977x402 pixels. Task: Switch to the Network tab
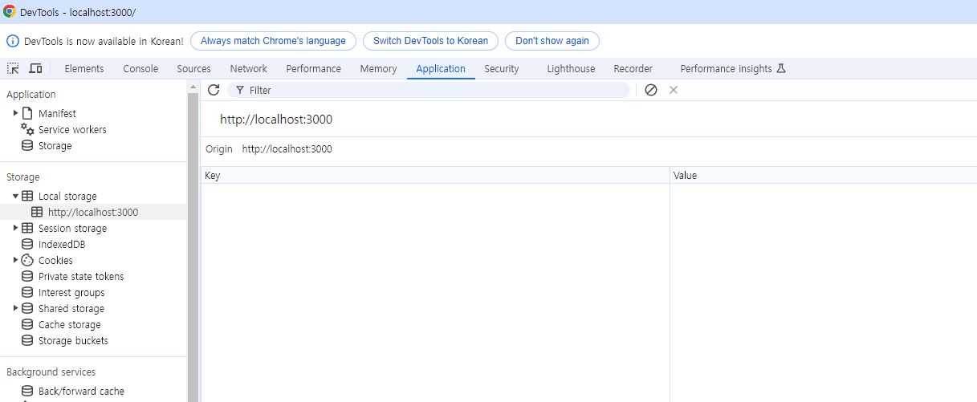pyautogui.click(x=249, y=69)
